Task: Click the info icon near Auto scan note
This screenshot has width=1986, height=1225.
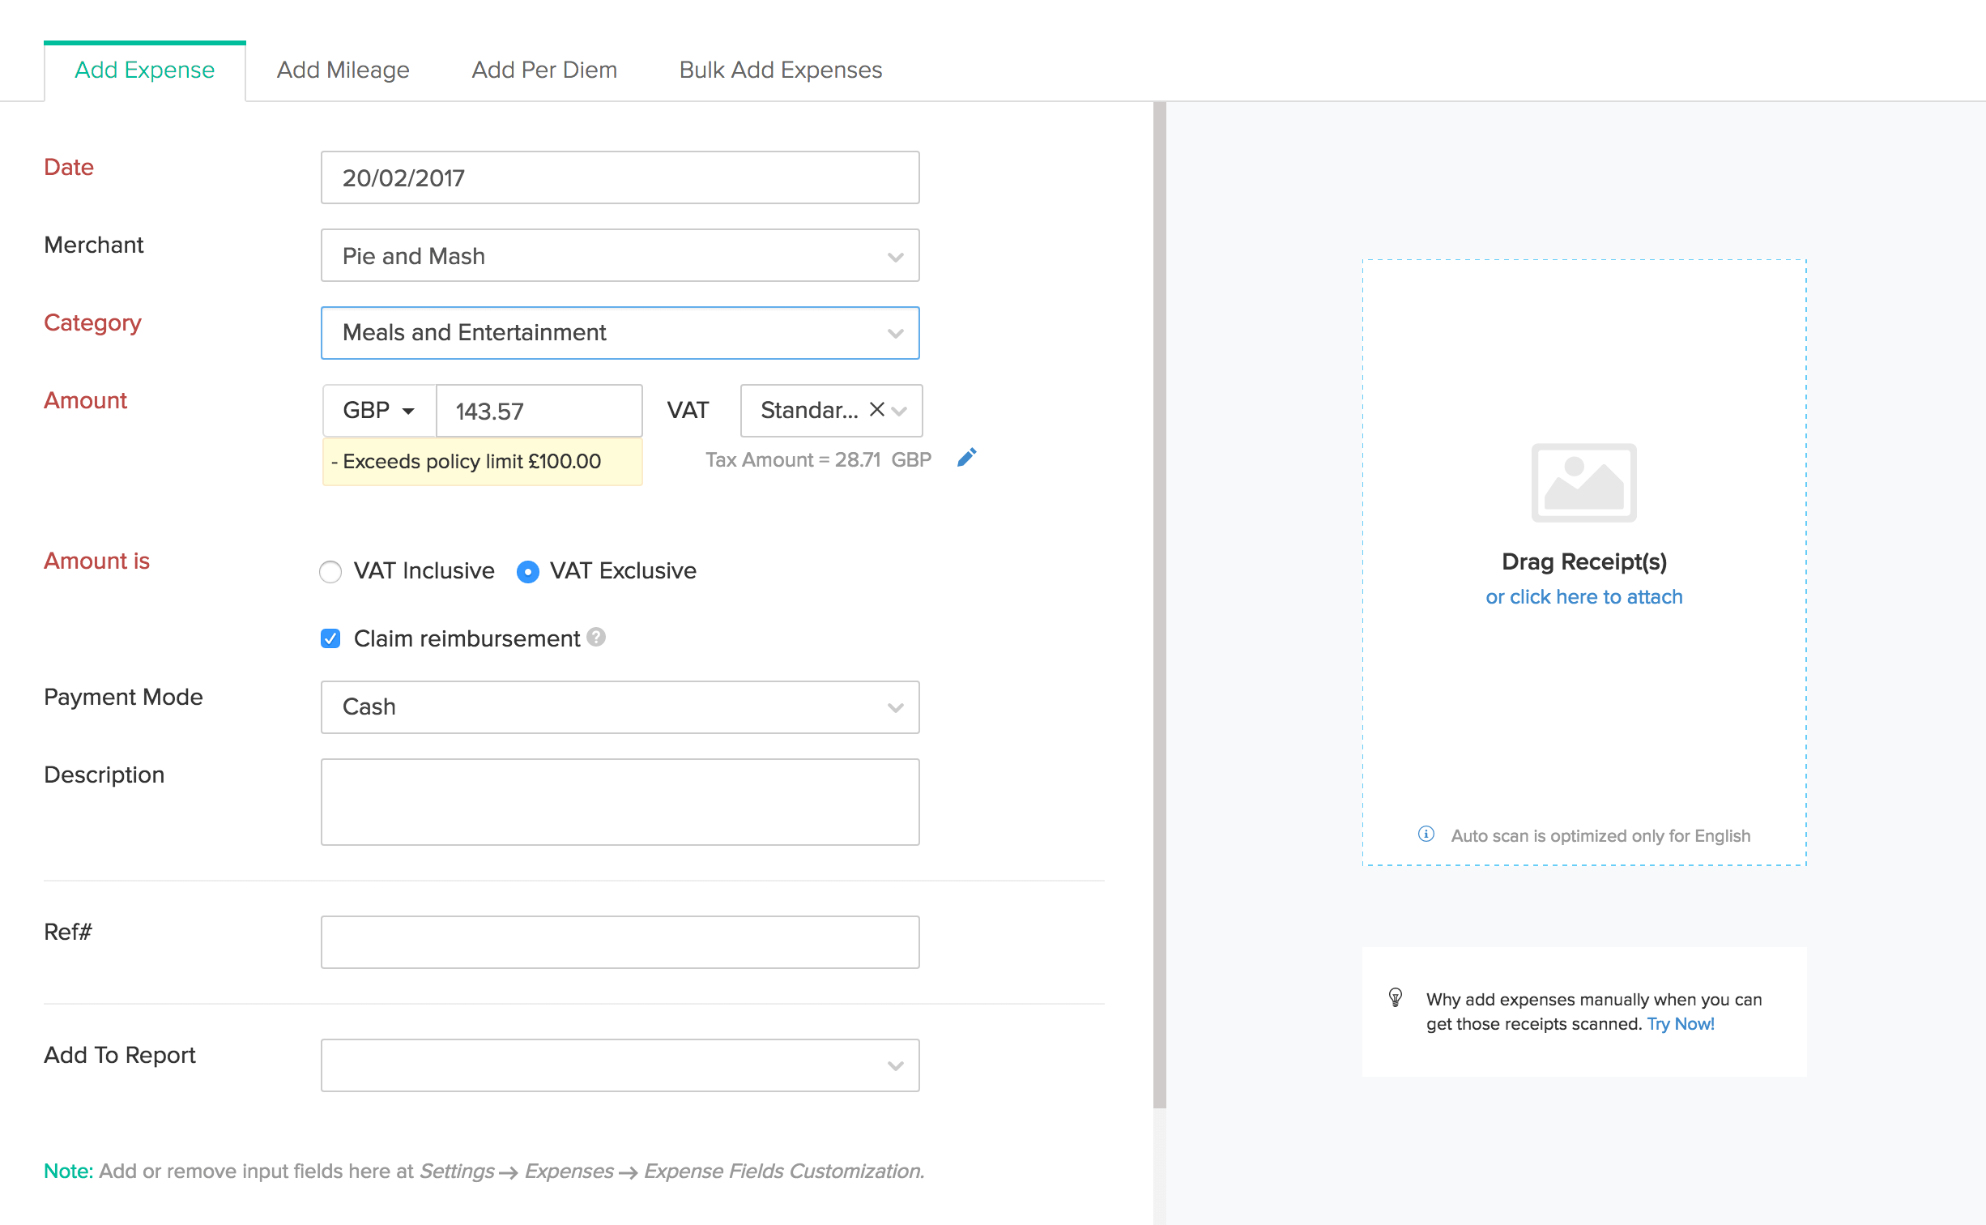Action: 1425,834
